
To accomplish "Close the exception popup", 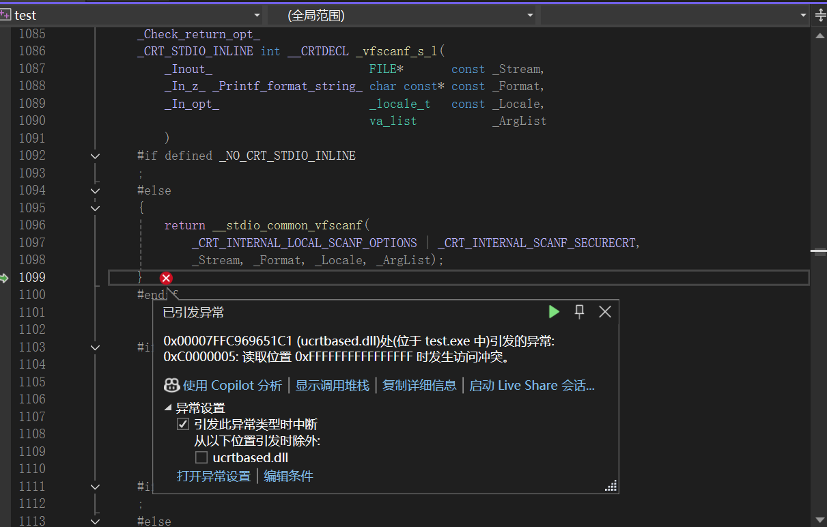I will 605,312.
